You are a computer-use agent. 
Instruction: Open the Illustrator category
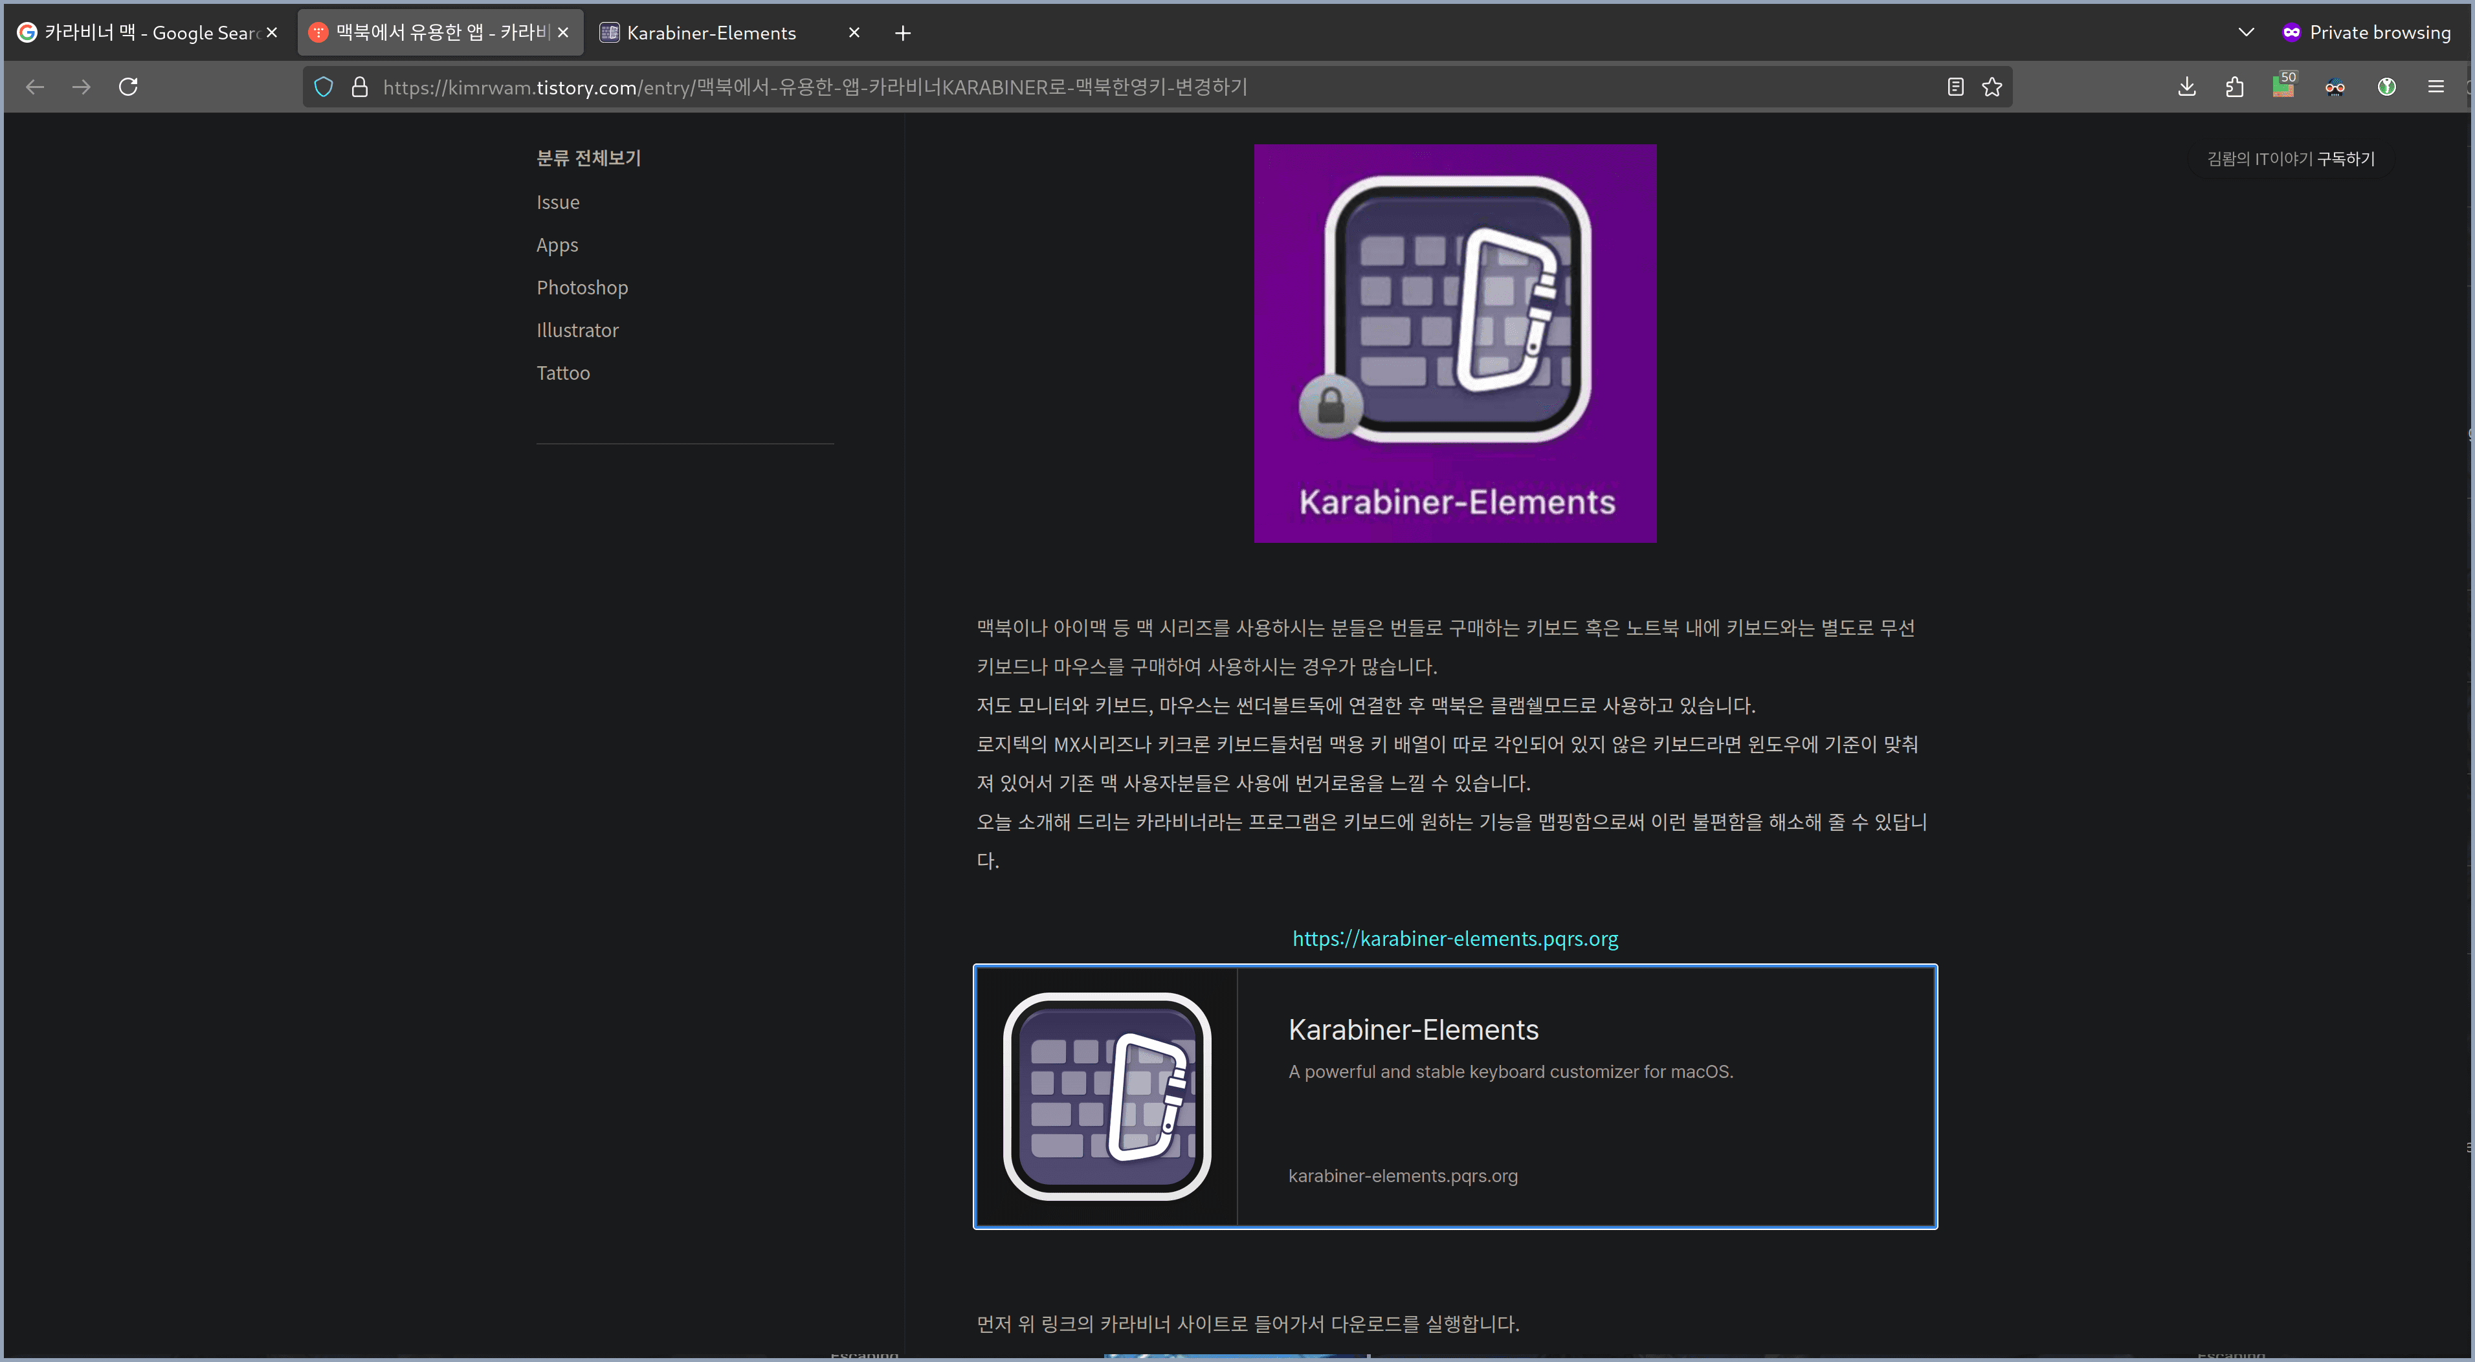(x=577, y=329)
